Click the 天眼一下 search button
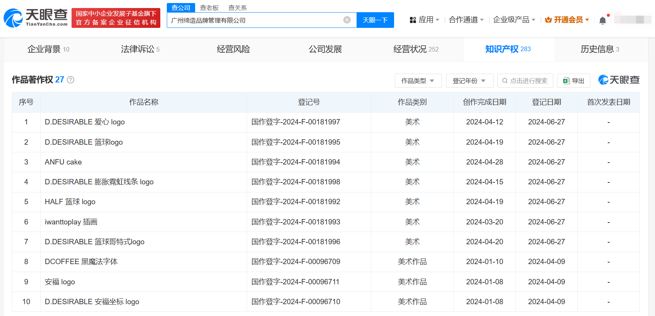This screenshot has width=655, height=316. click(375, 20)
